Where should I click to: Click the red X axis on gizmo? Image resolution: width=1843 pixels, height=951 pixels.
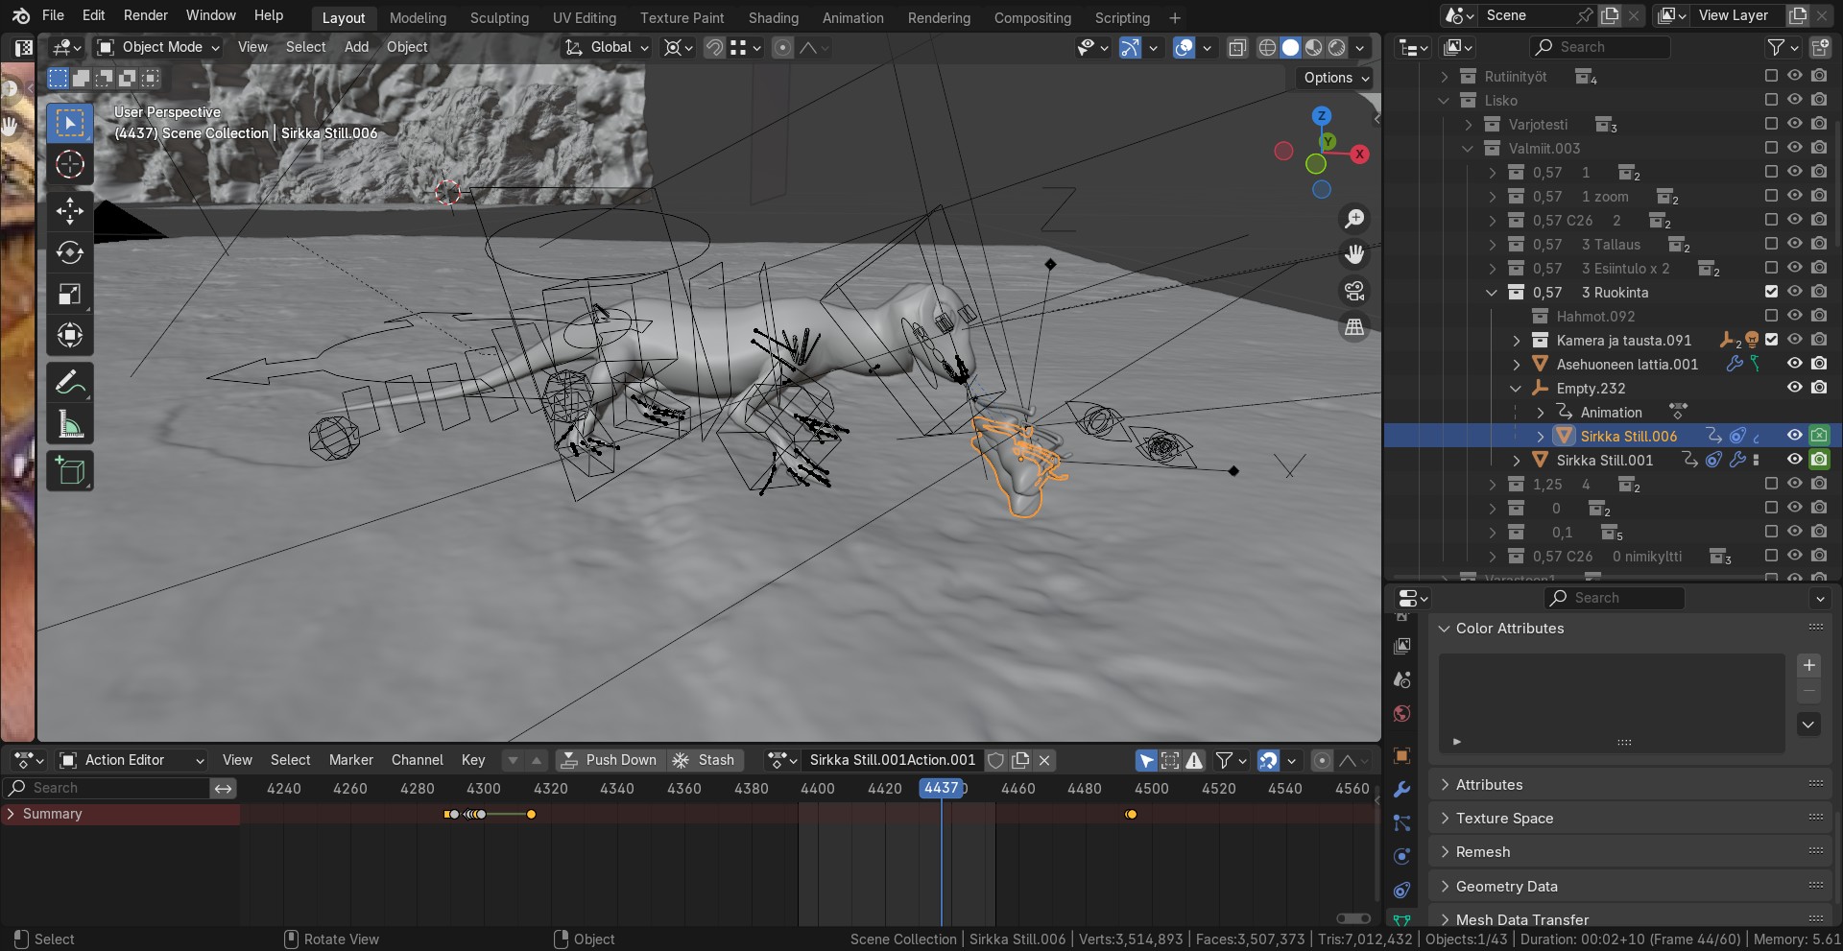click(x=1359, y=154)
